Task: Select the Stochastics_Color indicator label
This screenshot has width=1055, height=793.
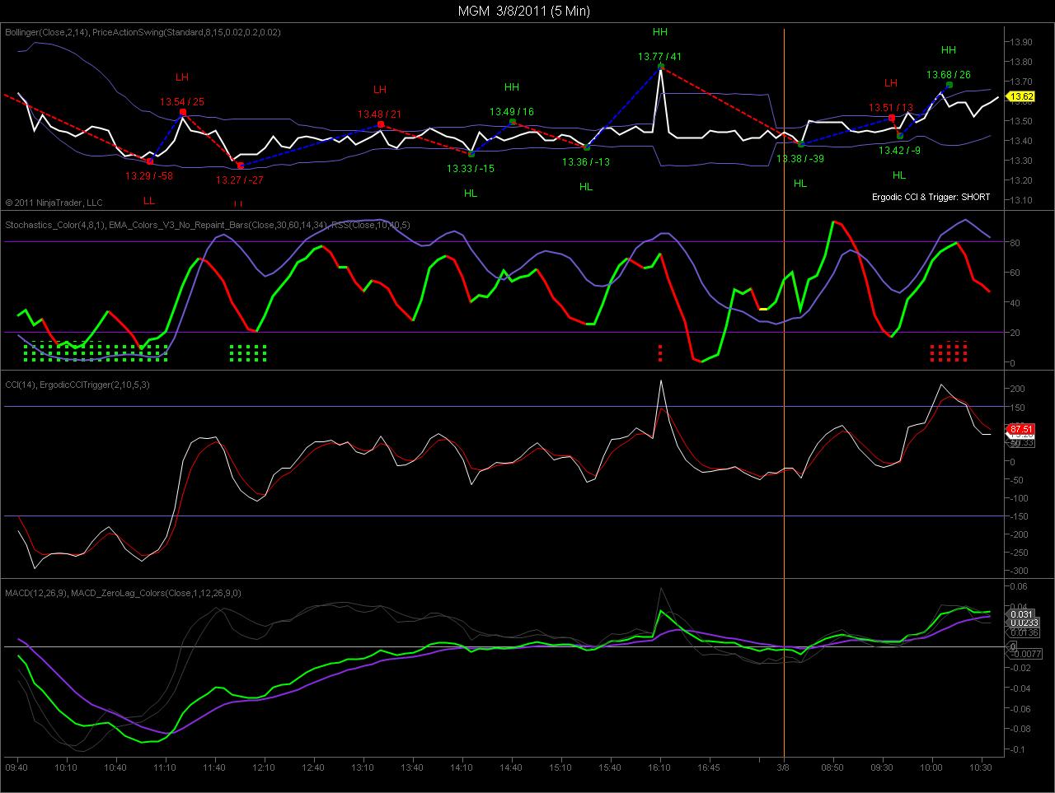Action: point(208,224)
